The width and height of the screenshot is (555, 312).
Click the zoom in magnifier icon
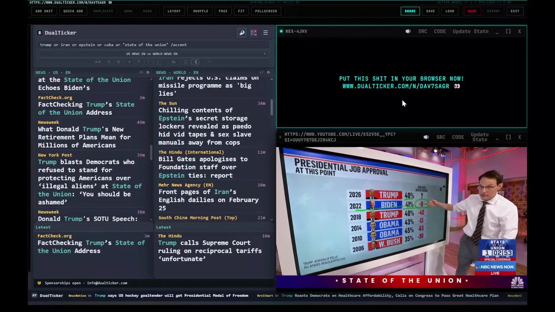pyautogui.click(x=118, y=62)
